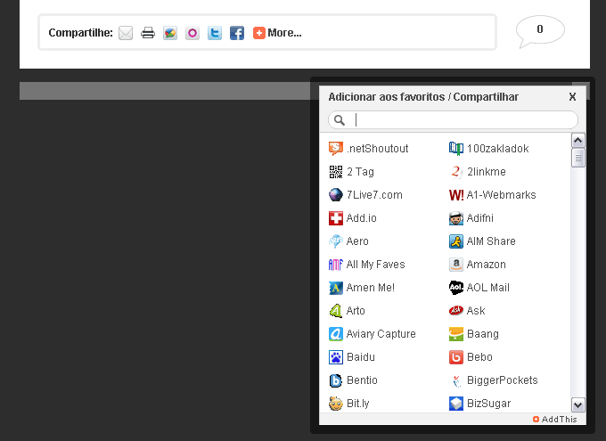606x441 pixels.
Task: Share with the Google Buzz icon
Action: pyautogui.click(x=170, y=33)
